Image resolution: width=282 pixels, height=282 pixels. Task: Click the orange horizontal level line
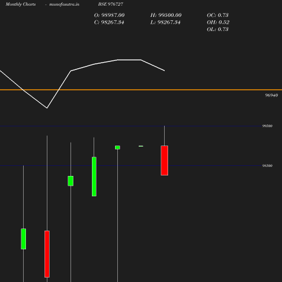click(141, 90)
